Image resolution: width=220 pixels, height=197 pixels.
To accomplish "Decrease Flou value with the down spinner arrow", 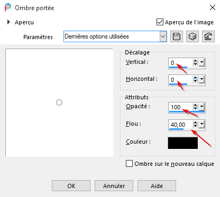I will (x=195, y=126).
